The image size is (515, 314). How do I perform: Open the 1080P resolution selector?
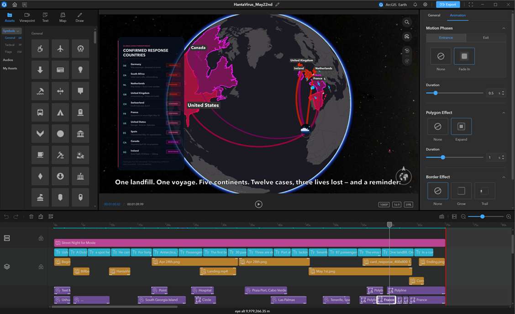384,204
